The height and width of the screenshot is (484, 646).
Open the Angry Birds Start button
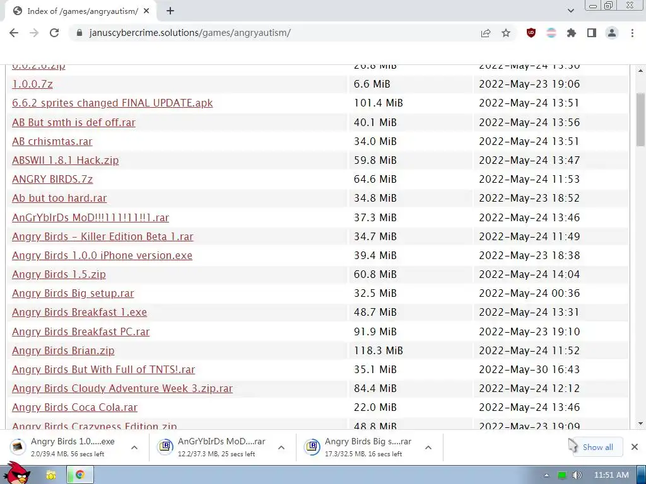16,473
